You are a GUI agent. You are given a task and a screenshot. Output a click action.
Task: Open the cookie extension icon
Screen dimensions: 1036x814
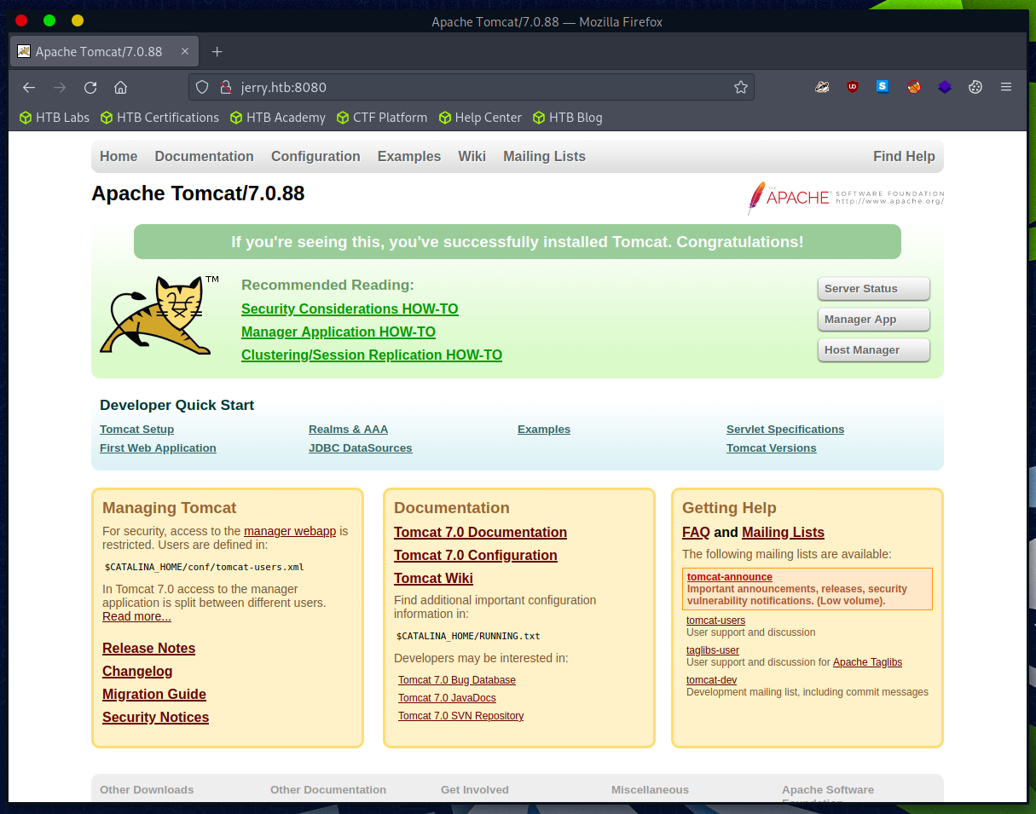[975, 87]
